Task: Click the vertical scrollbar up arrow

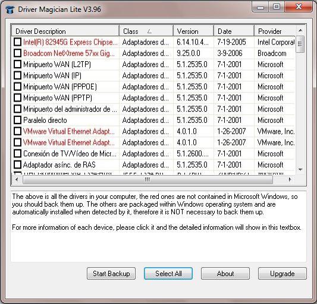Action: [300, 30]
